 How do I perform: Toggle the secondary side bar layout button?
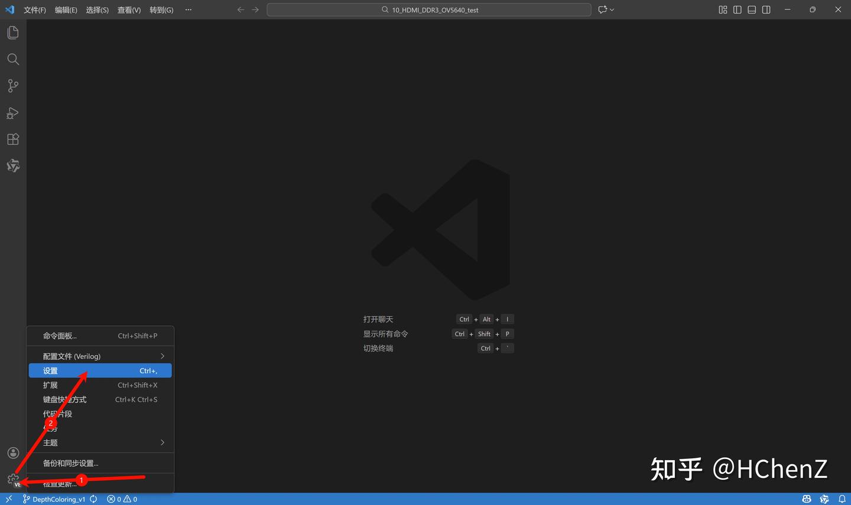click(766, 9)
